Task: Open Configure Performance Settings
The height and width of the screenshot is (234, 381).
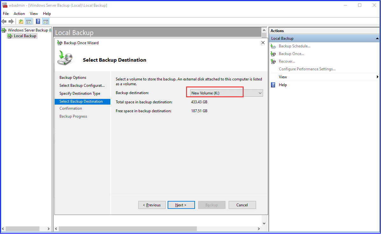Action: [x=307, y=69]
